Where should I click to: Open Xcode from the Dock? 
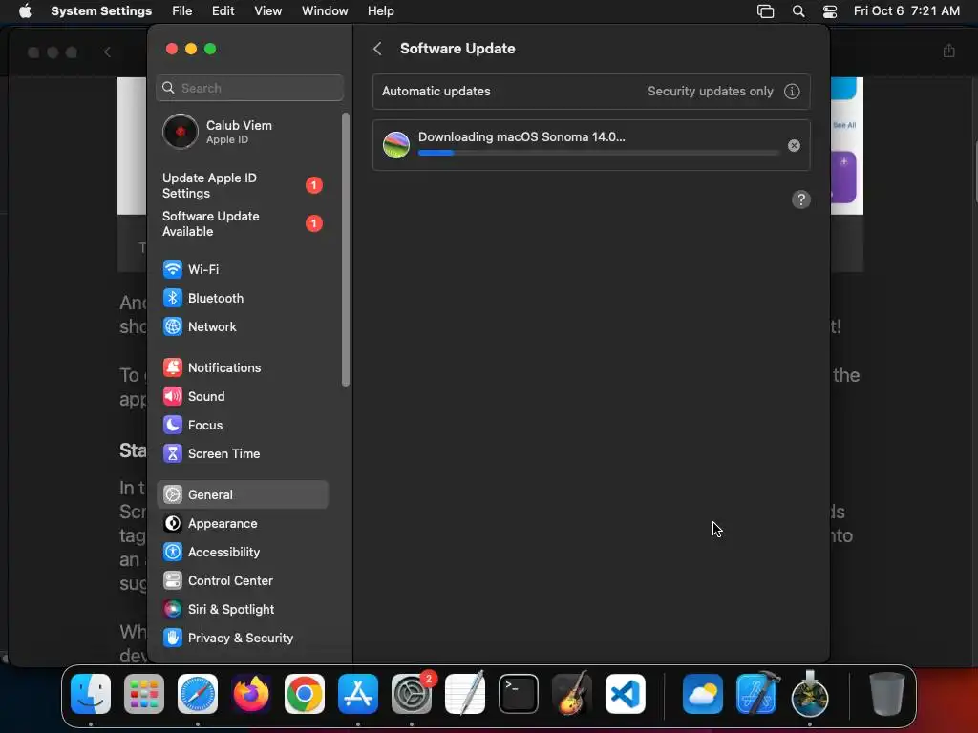tap(756, 694)
